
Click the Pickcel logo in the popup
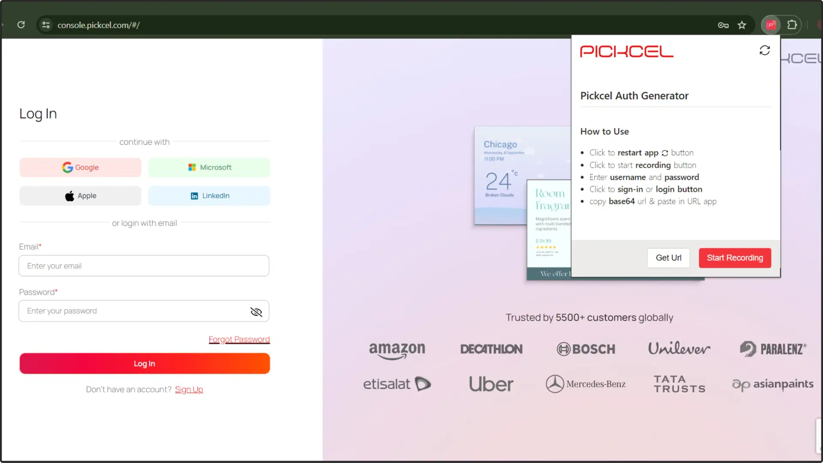click(x=626, y=51)
